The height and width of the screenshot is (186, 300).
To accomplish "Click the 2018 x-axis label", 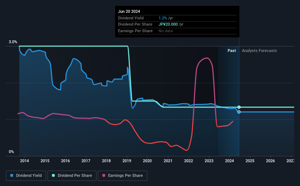I will 106,161.
